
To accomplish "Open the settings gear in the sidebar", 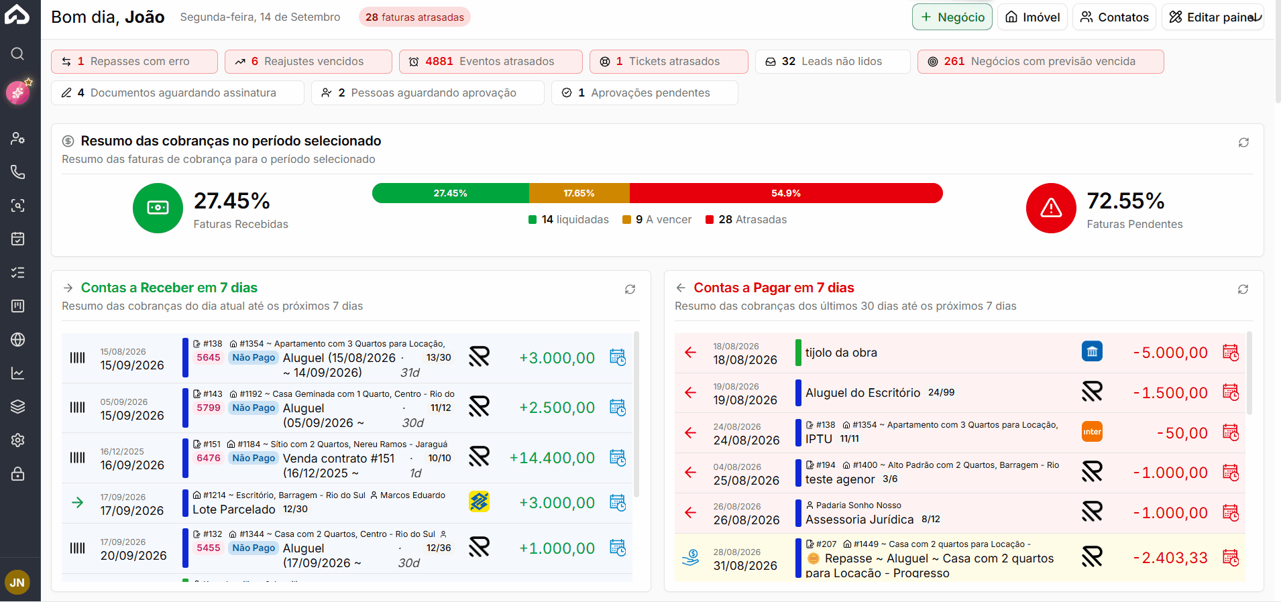I will tap(18, 440).
